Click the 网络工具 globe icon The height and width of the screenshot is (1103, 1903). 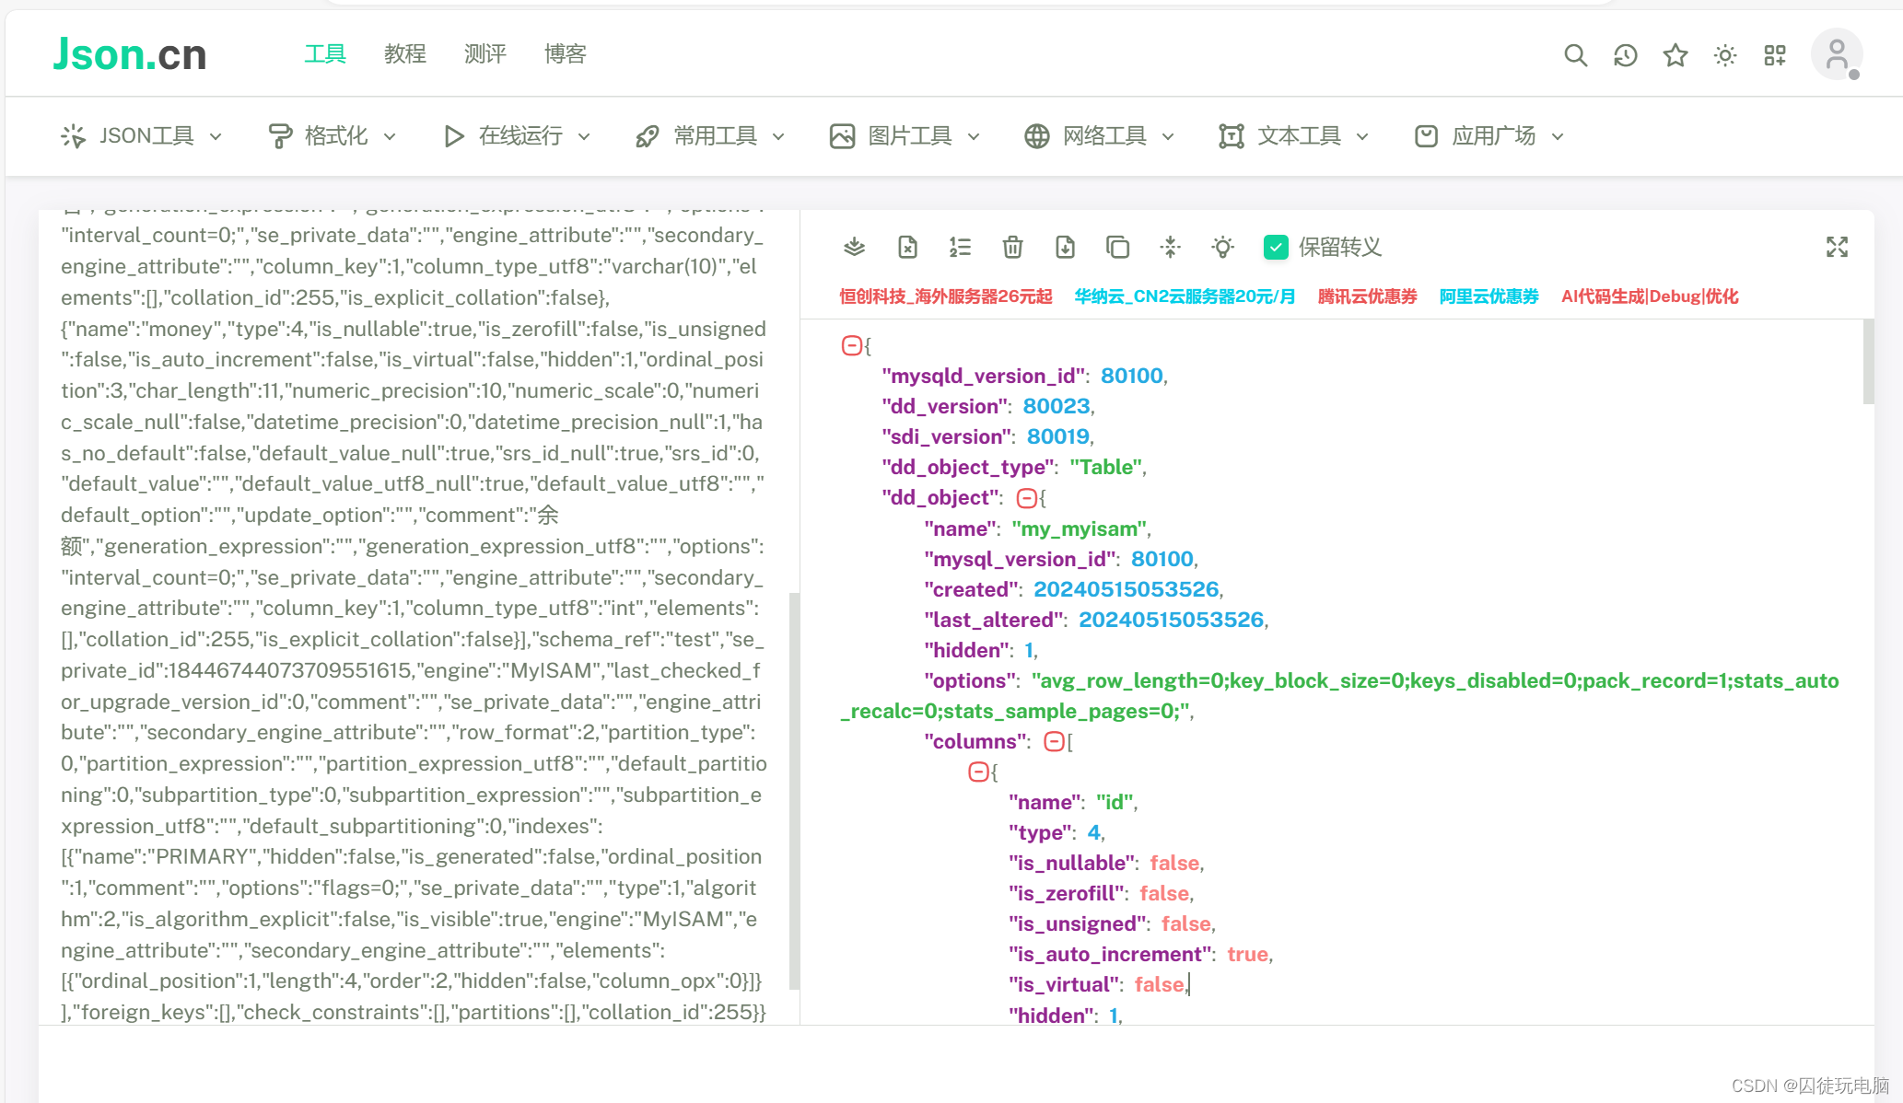(1036, 136)
